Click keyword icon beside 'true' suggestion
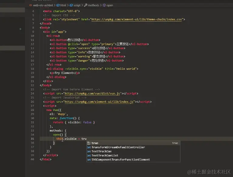The width and height of the screenshot is (233, 177). click(x=89, y=143)
